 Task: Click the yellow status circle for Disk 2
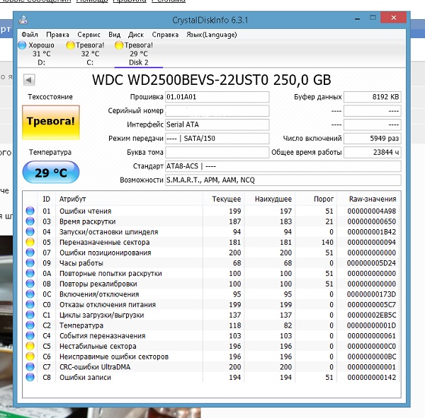tap(119, 45)
